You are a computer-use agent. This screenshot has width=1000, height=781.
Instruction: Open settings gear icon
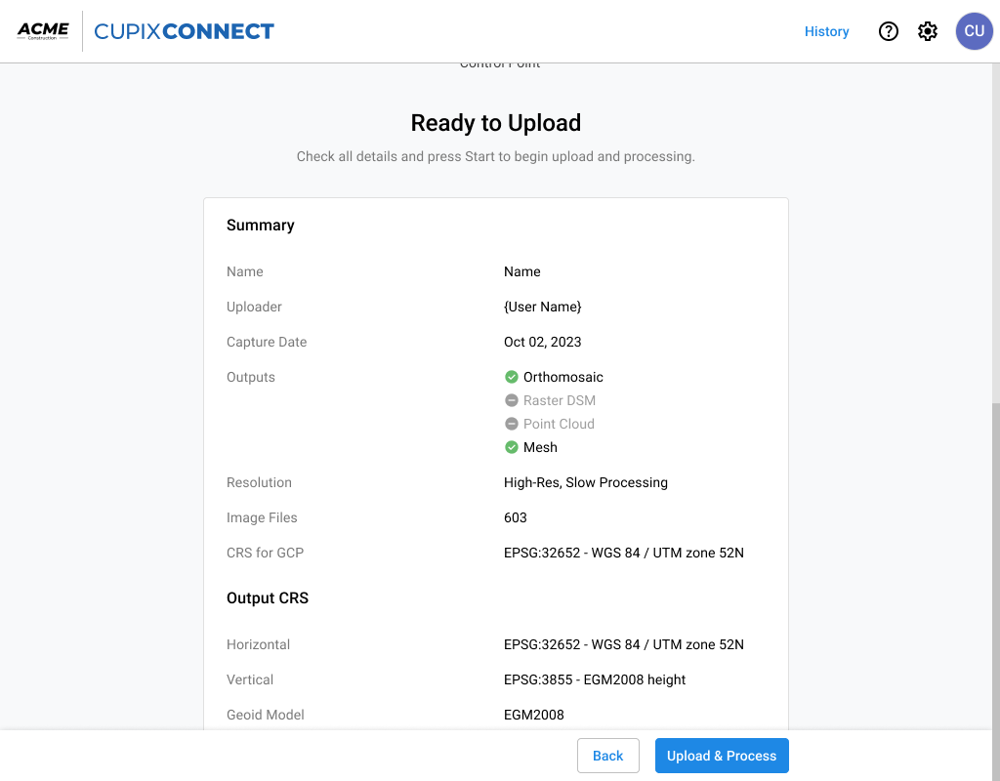coord(928,31)
